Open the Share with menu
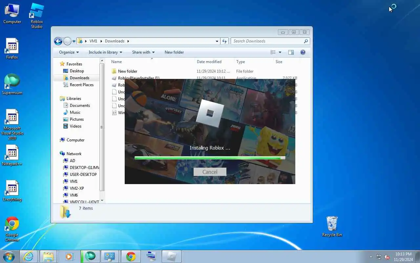Screen dimensions: 420x263 143,52
